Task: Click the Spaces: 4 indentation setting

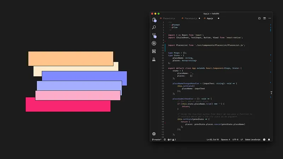Action: click(225, 140)
